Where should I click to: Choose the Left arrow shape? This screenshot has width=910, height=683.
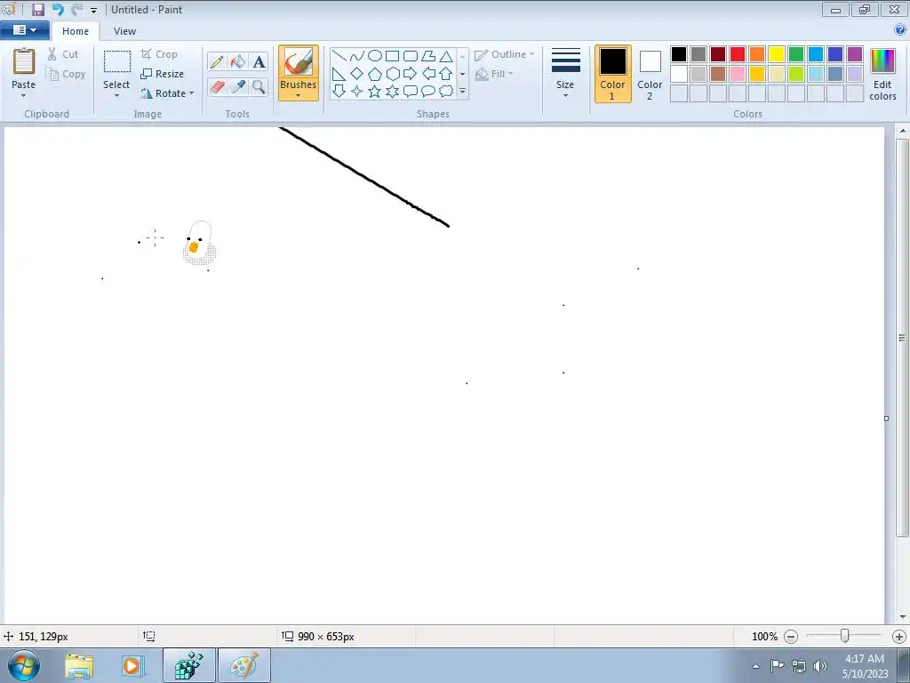pyautogui.click(x=428, y=74)
